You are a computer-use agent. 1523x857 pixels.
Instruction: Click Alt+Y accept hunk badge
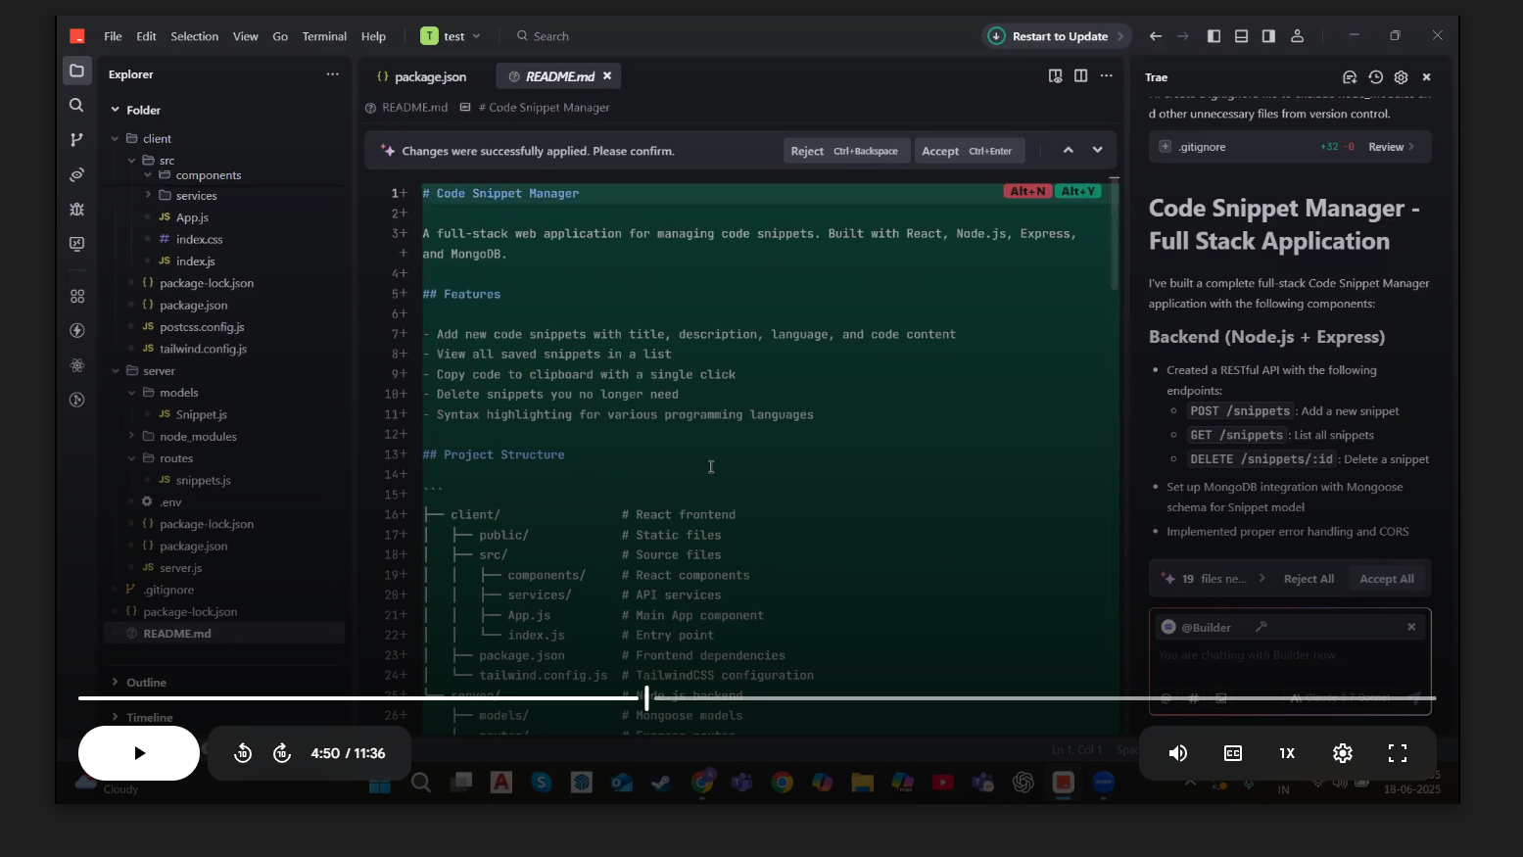point(1078,191)
